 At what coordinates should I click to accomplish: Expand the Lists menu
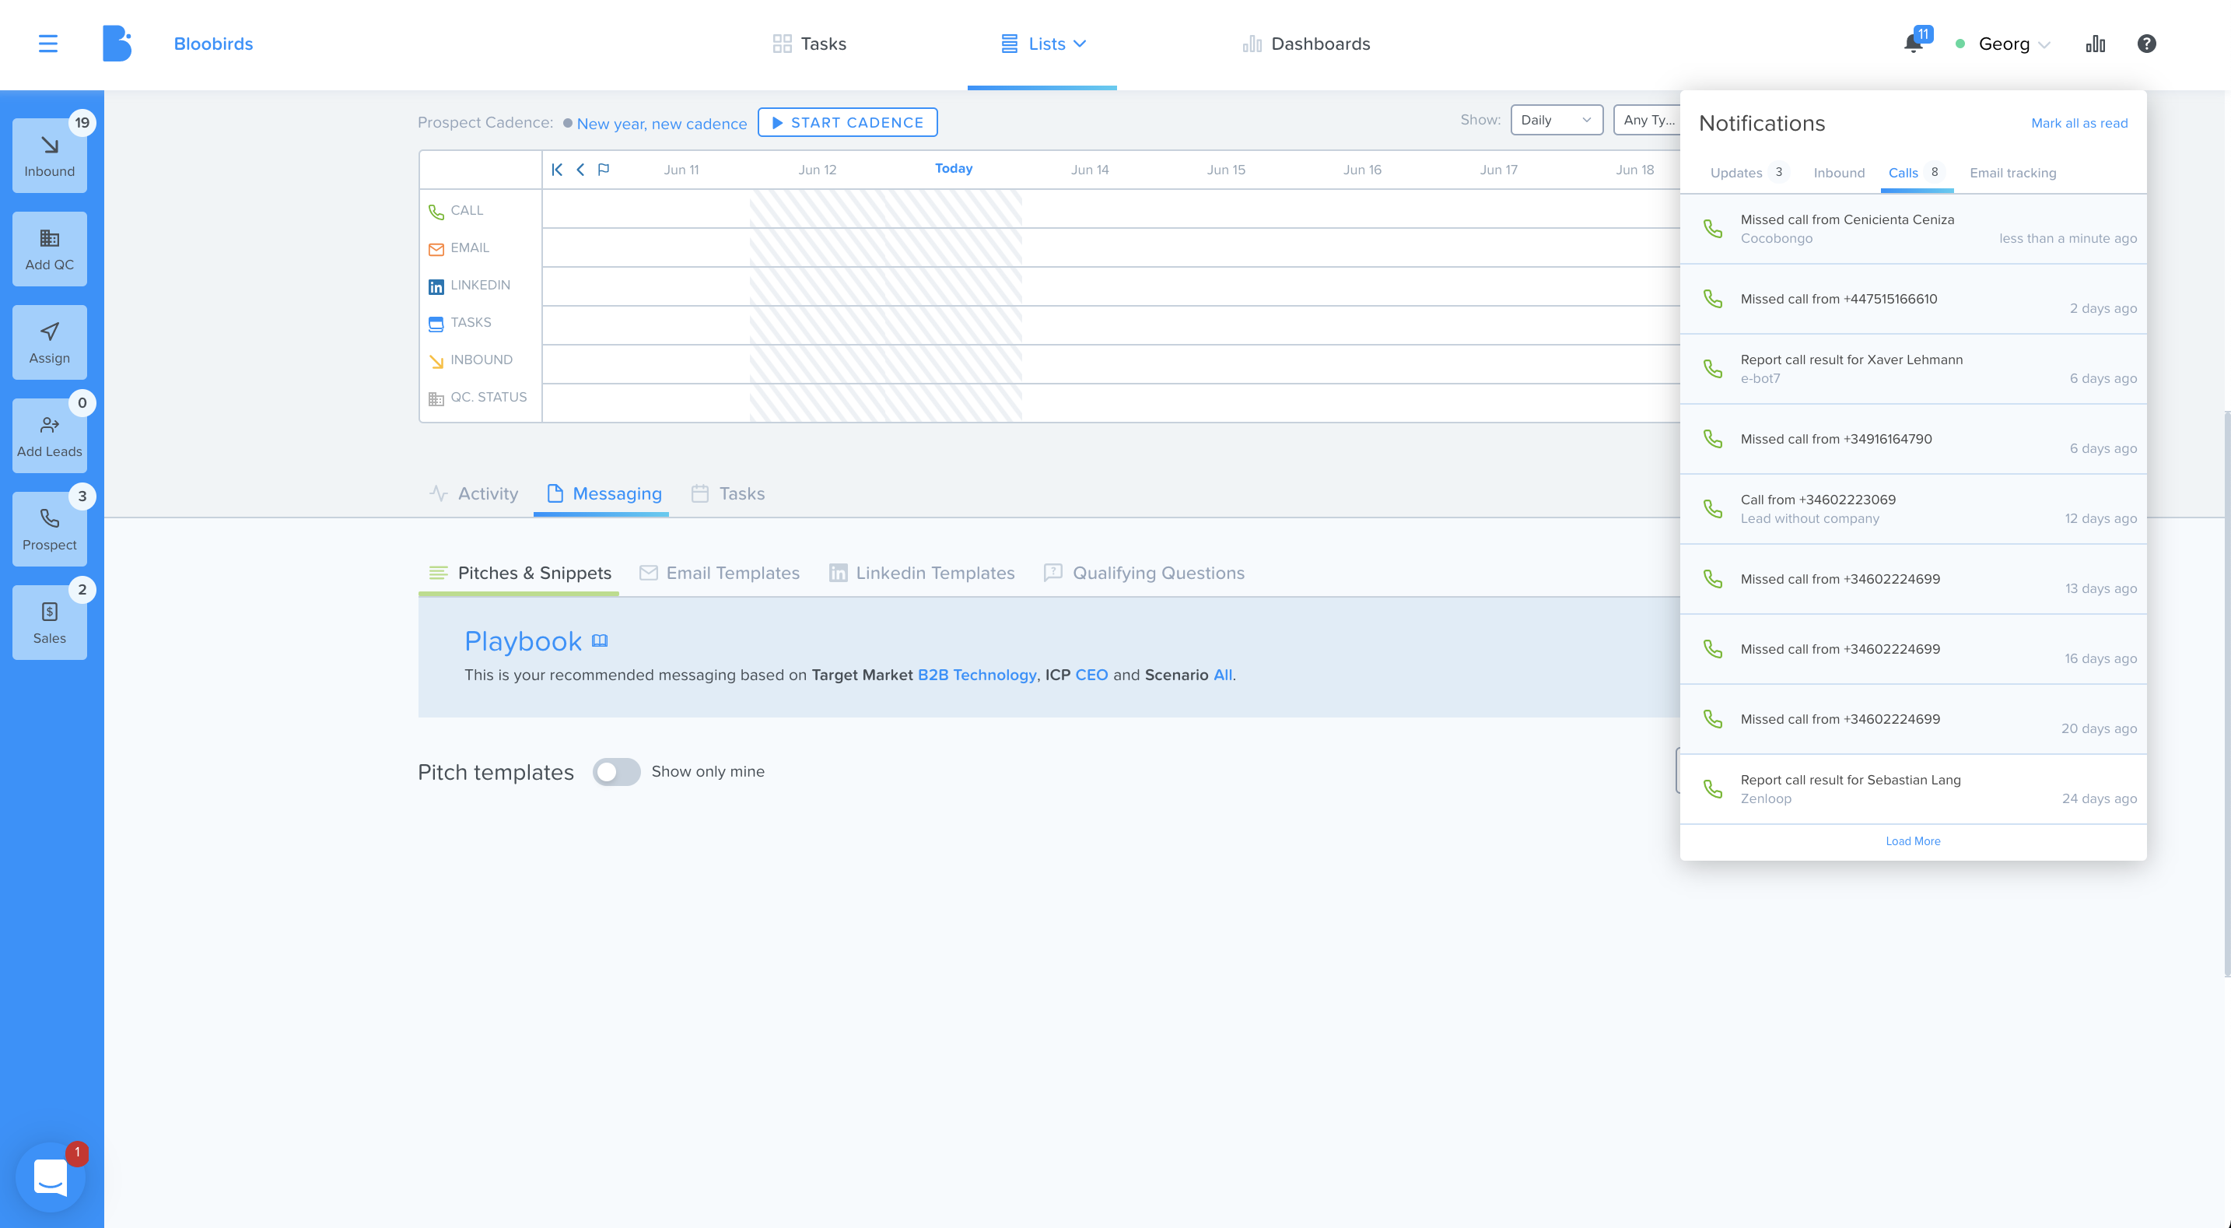pyautogui.click(x=1042, y=44)
